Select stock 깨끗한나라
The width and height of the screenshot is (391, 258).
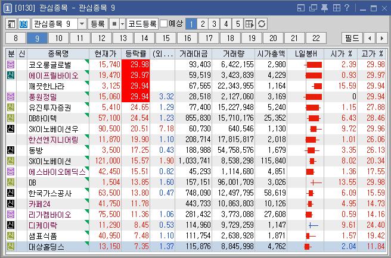(46, 86)
